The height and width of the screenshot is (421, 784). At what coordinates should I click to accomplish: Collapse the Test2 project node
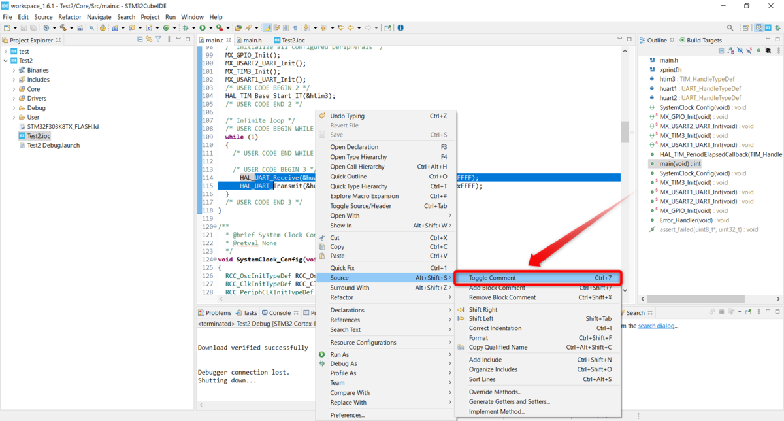click(5, 61)
